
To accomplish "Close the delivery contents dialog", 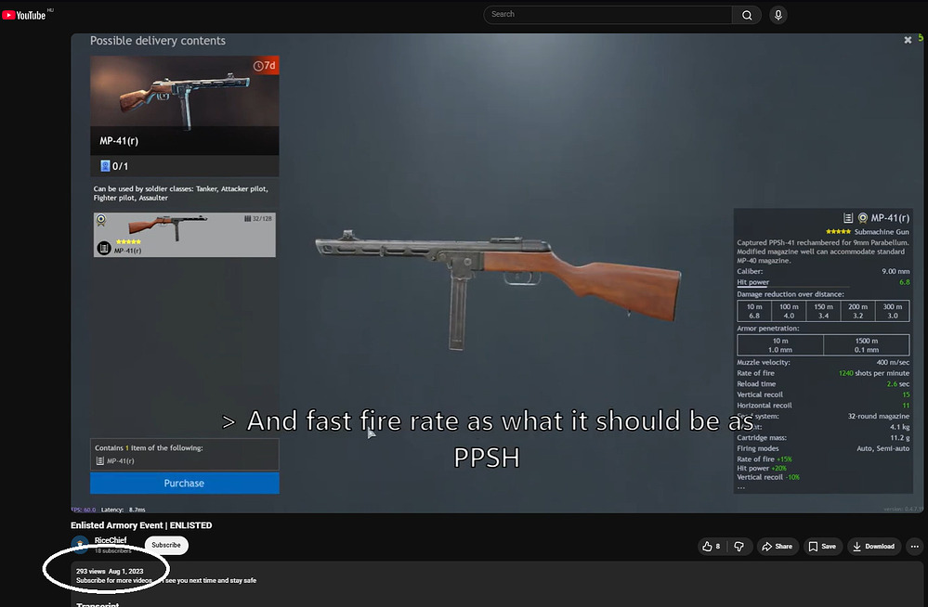I will 908,40.
